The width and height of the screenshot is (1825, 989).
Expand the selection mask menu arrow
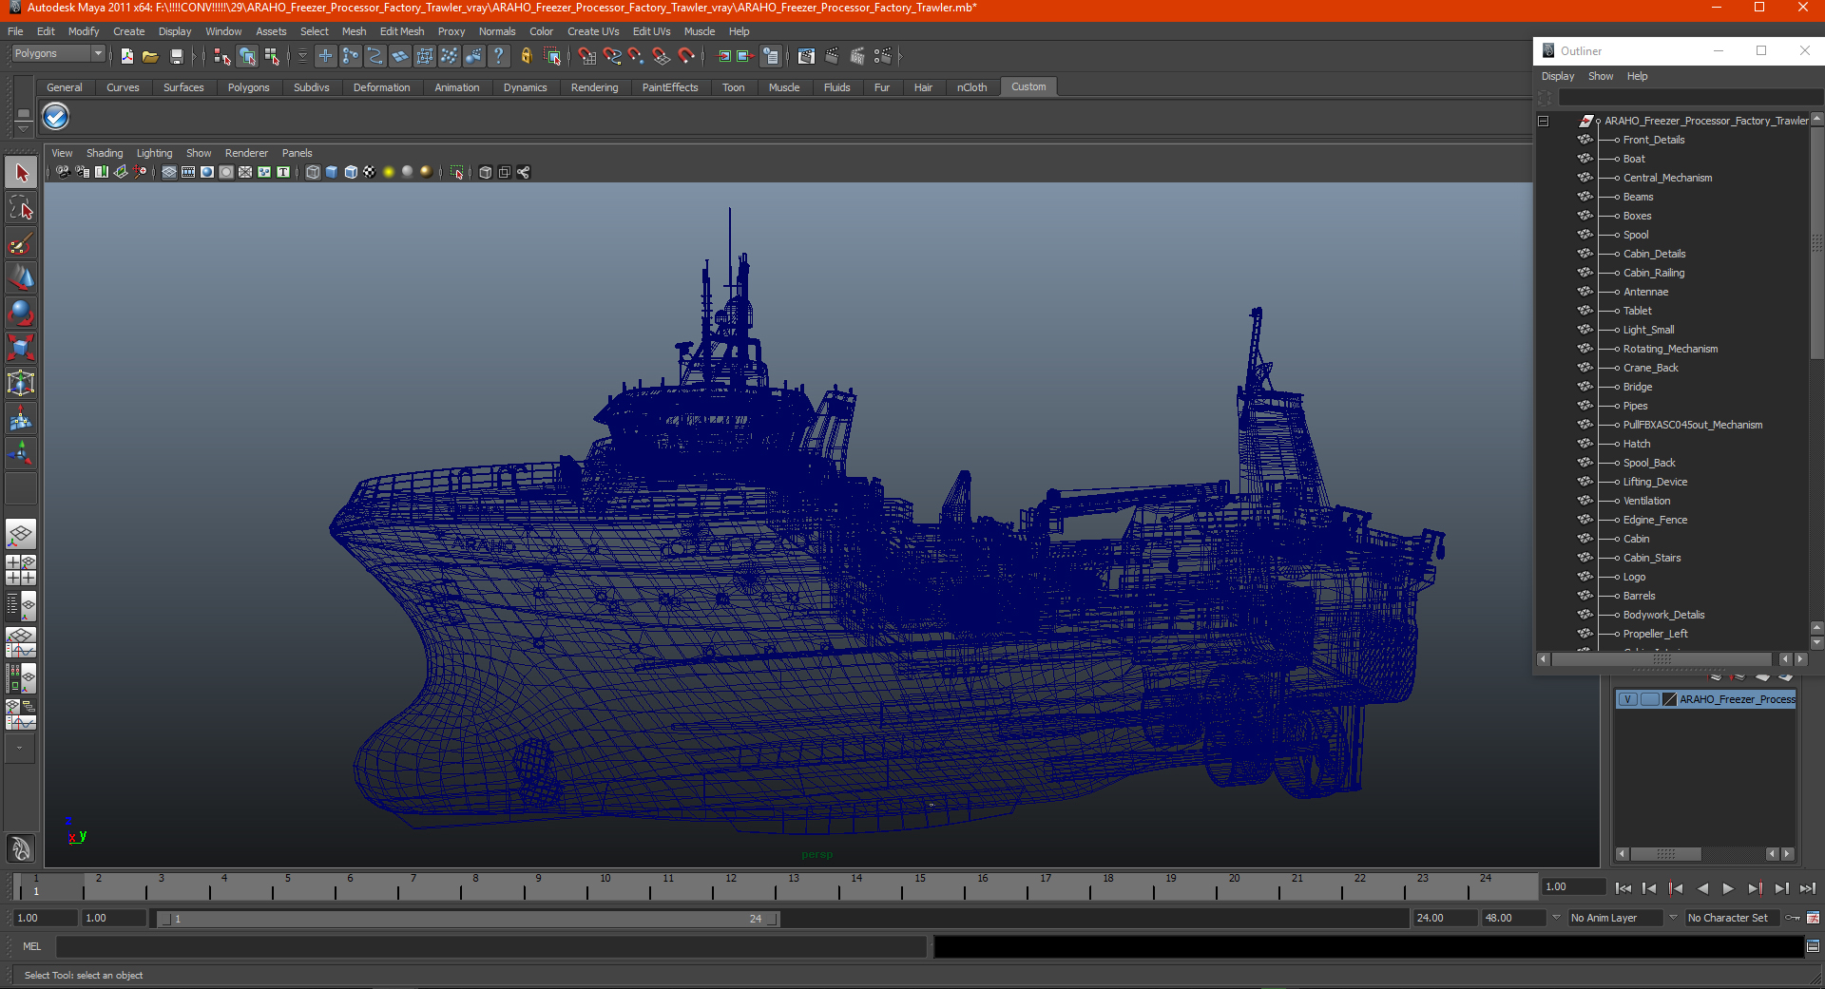302,56
